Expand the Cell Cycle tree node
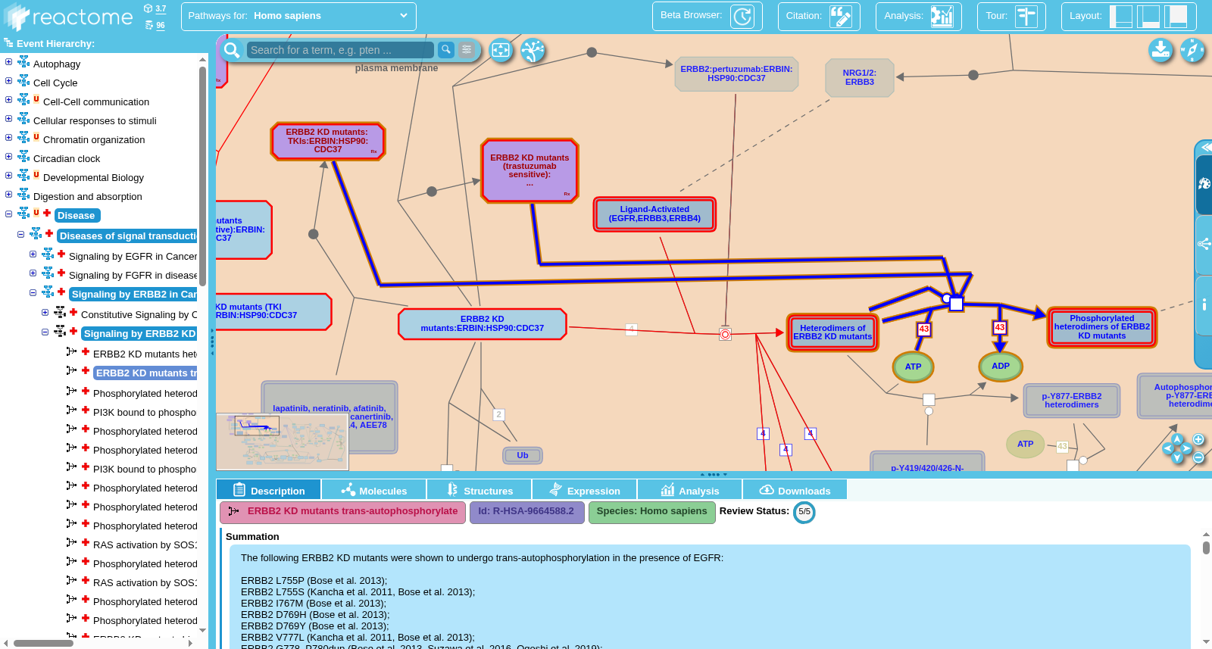This screenshot has height=649, width=1212. 8,81
